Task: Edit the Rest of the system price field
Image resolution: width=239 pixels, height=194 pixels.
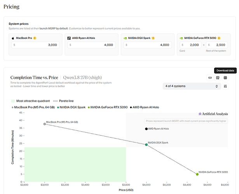Action: (217, 45)
